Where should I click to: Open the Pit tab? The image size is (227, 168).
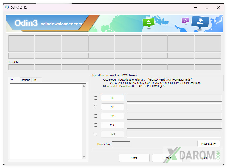pyautogui.click(x=35, y=80)
